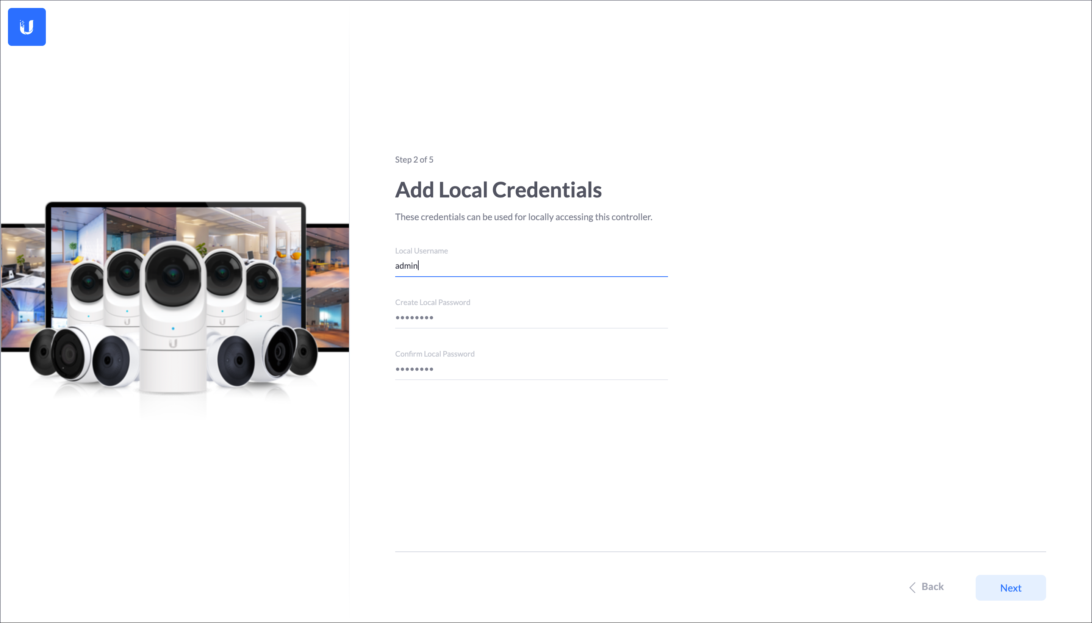Click the Back chevron arrow icon
This screenshot has width=1092, height=623.
[x=912, y=587]
